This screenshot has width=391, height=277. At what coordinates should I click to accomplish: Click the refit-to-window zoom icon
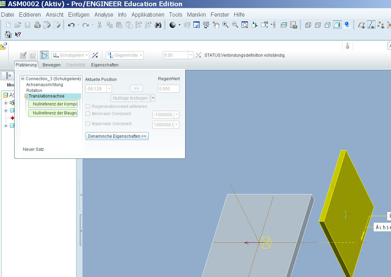(245, 25)
